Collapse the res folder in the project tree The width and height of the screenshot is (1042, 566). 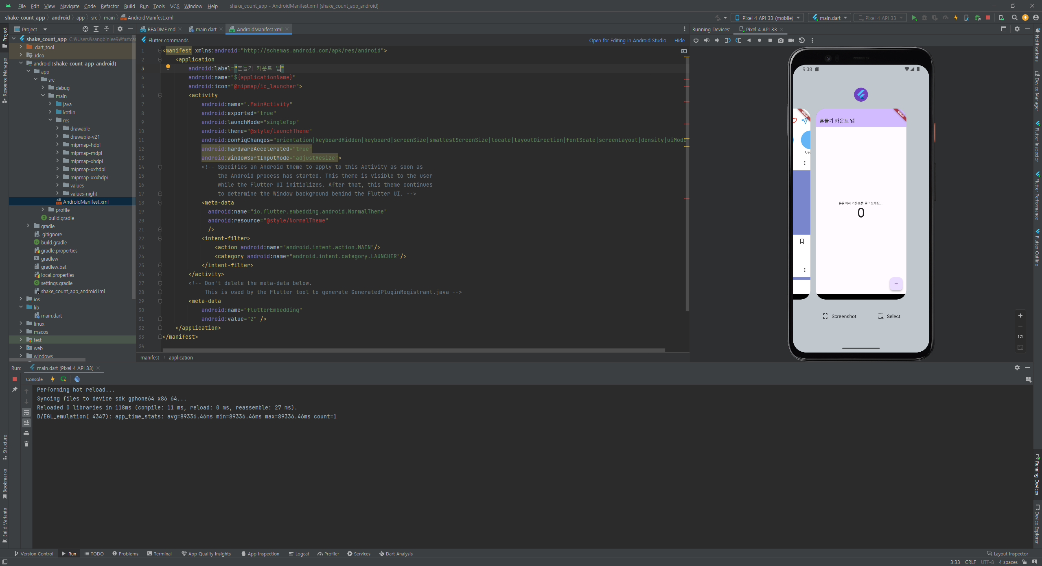tap(50, 120)
